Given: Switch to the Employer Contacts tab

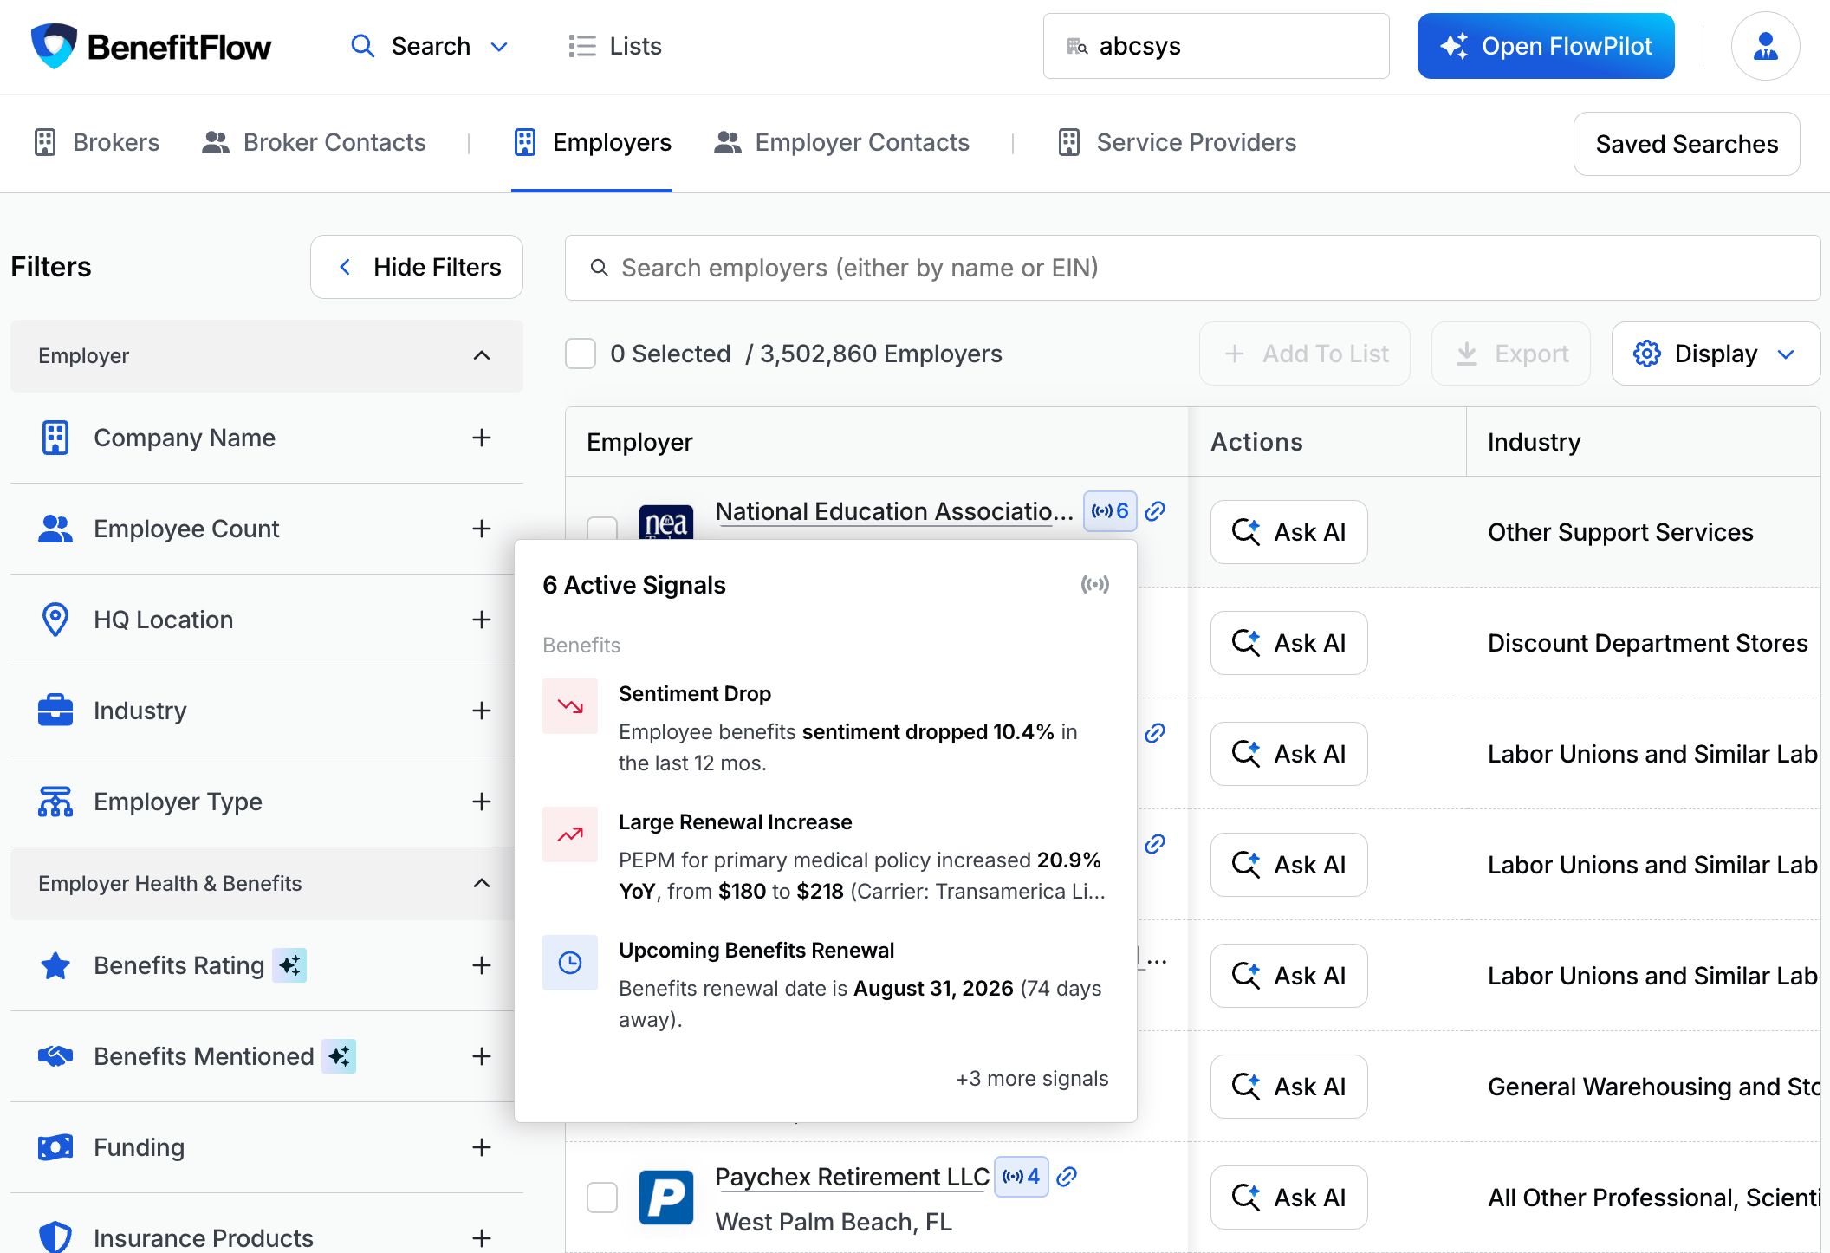Looking at the screenshot, I should click(x=841, y=142).
